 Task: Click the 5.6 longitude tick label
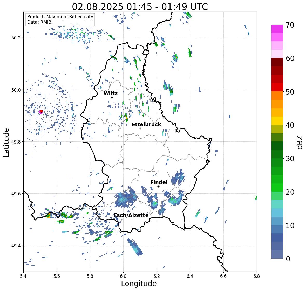click(x=57, y=276)
